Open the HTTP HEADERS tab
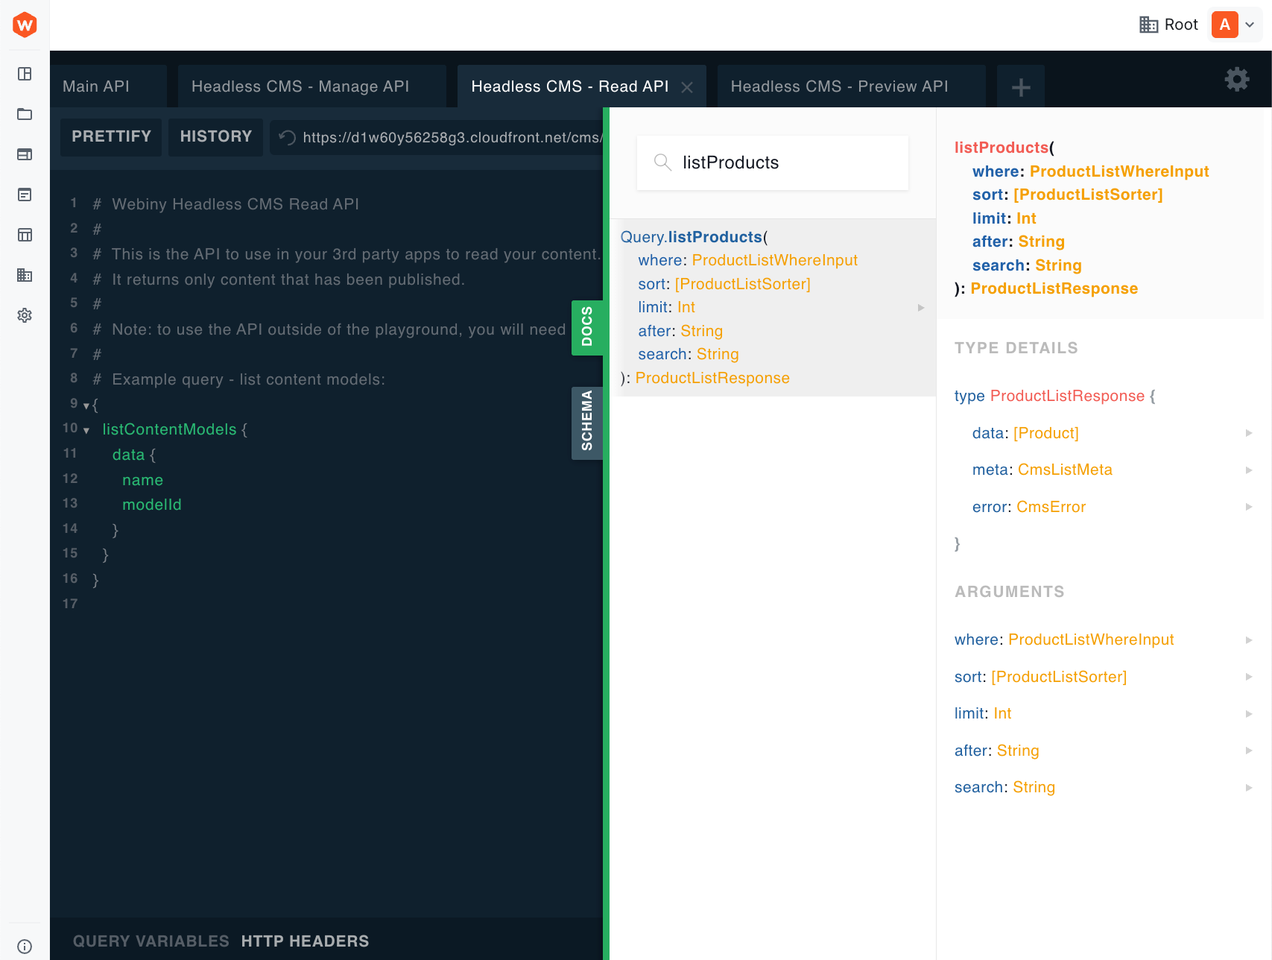 pos(305,941)
